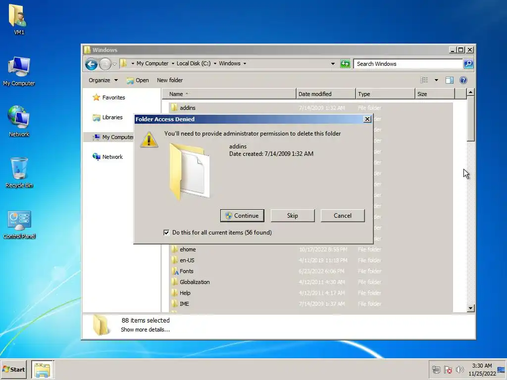Select the Globalization folder row
Viewport: 507px width, 380px height.
[310, 282]
